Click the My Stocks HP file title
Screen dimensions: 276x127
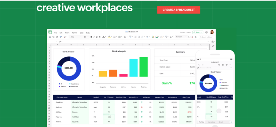tap(133, 32)
